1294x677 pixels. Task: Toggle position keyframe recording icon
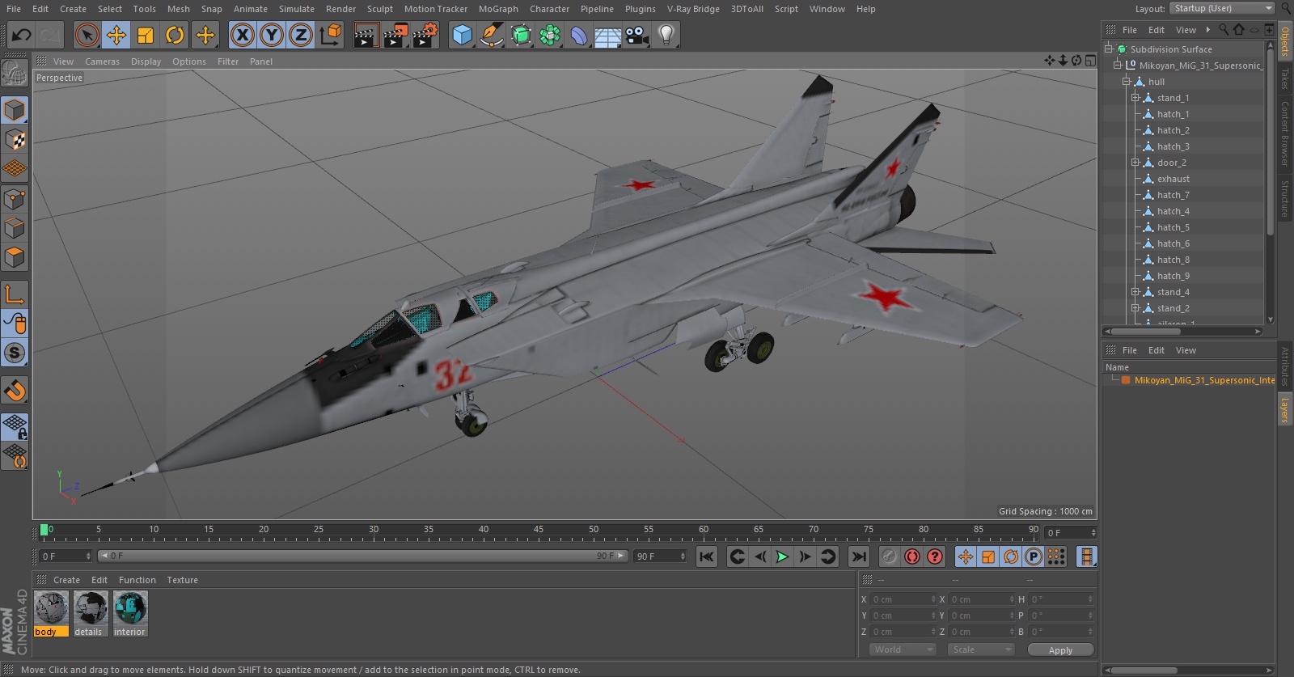tap(966, 556)
